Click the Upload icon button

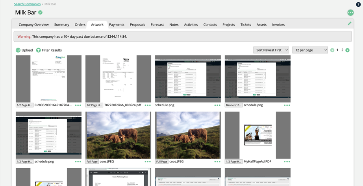click(18, 50)
